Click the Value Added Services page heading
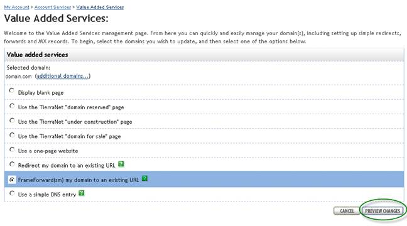The width and height of the screenshot is (407, 226). 56,19
